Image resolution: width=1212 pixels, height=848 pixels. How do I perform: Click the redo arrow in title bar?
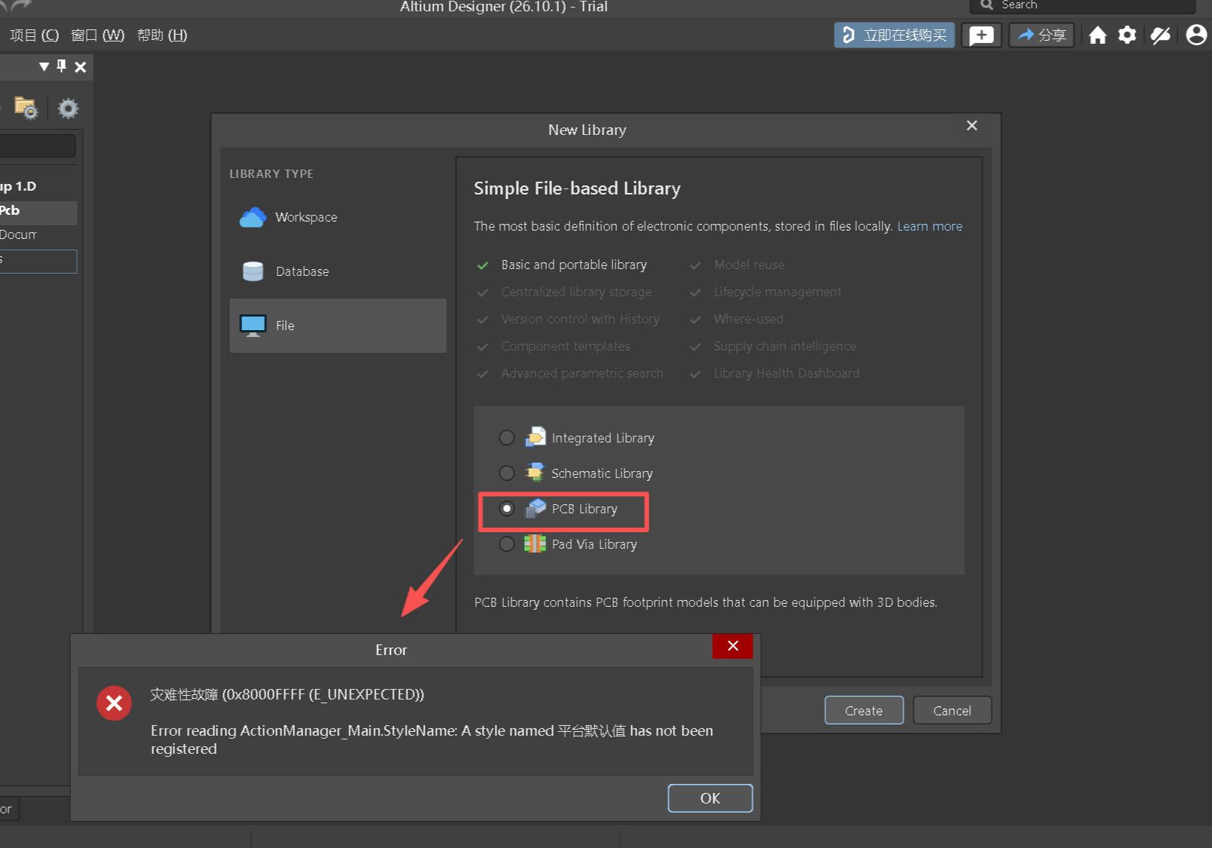[x=20, y=5]
